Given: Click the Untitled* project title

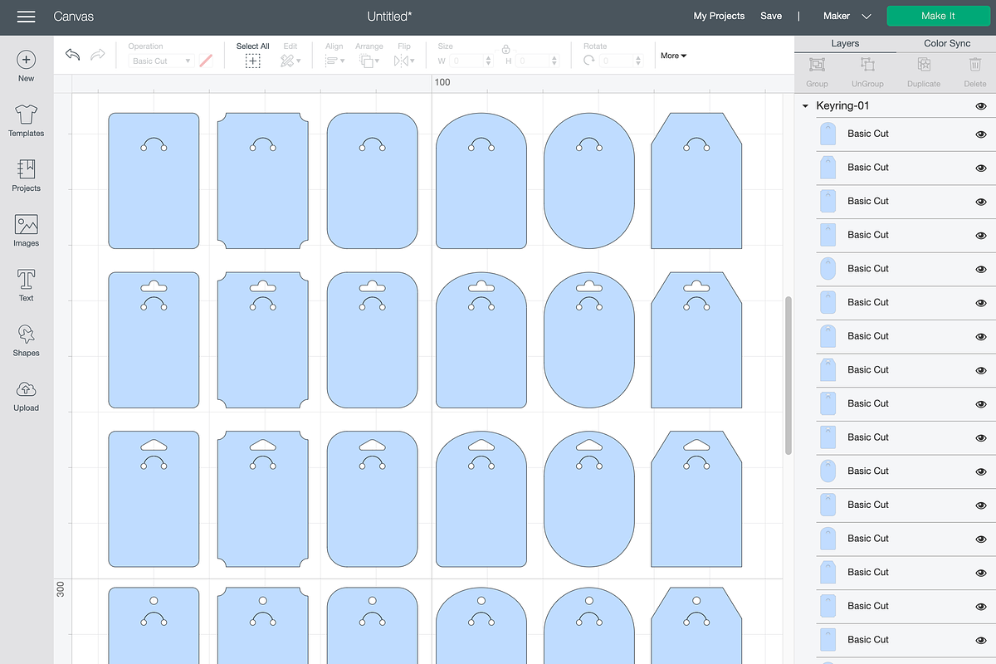Looking at the screenshot, I should tap(390, 16).
